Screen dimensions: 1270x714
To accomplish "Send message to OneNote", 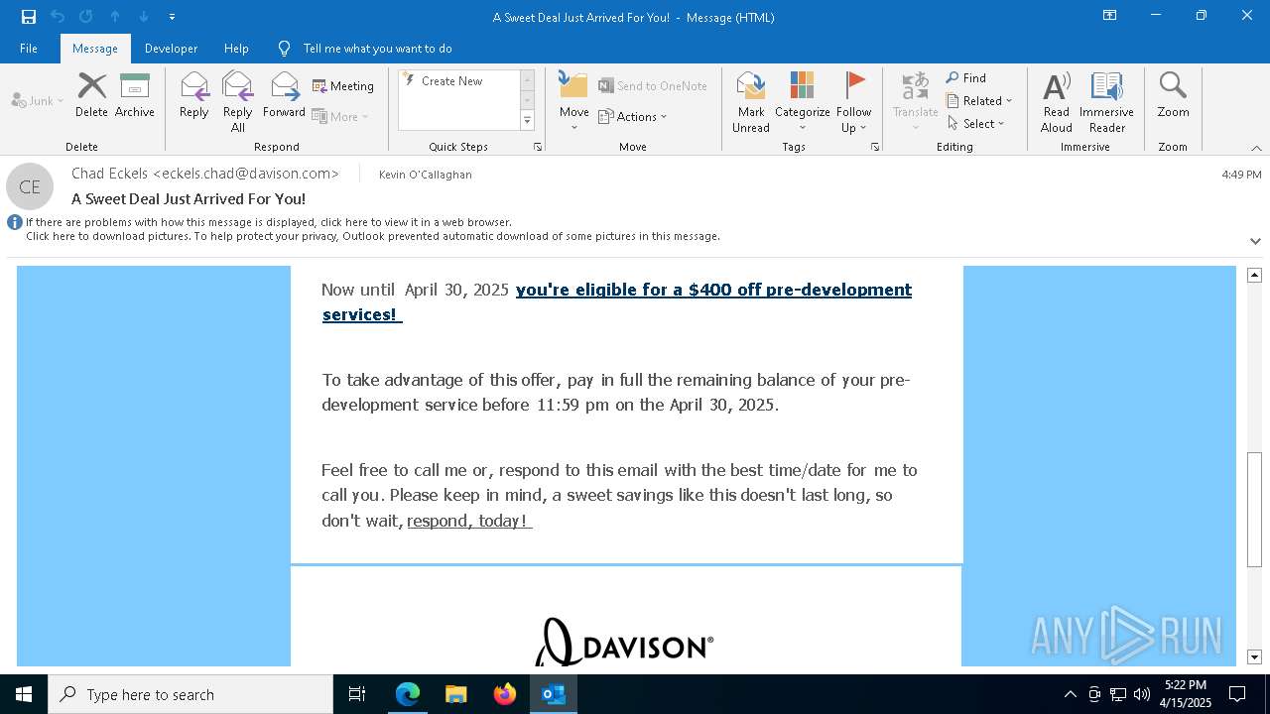I will point(653,86).
